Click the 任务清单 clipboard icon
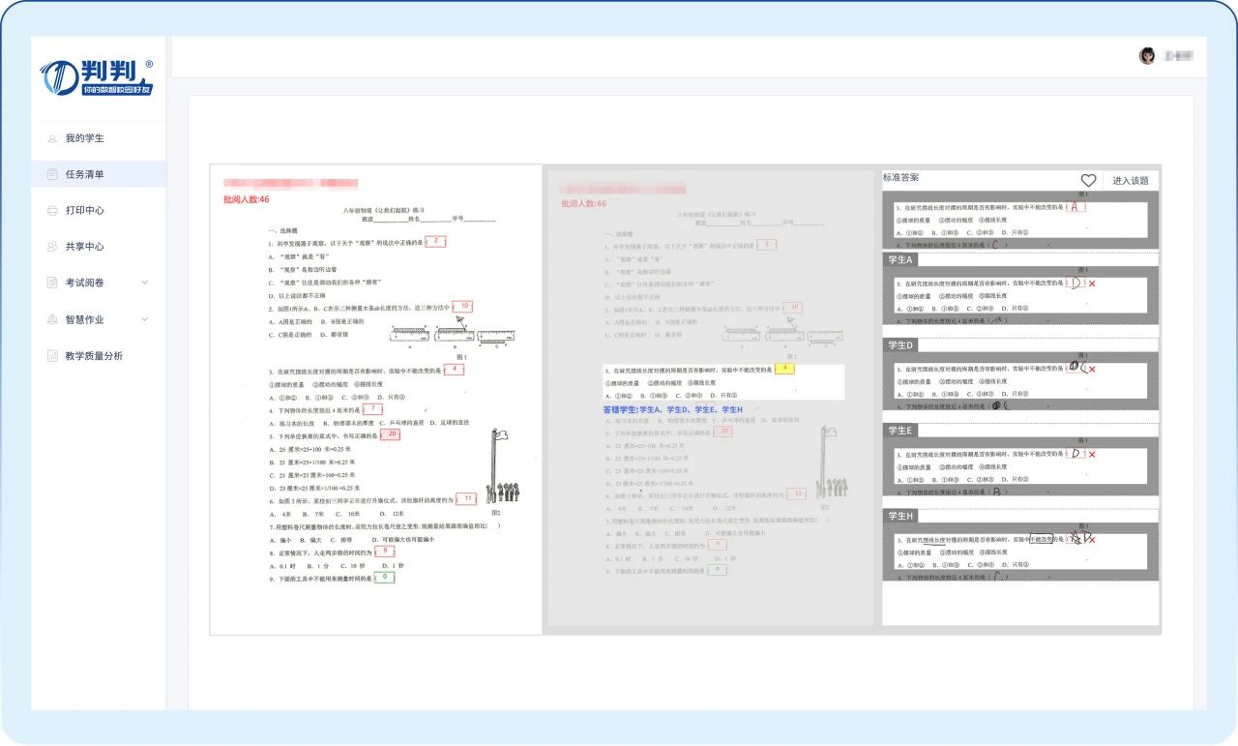 pos(52,175)
